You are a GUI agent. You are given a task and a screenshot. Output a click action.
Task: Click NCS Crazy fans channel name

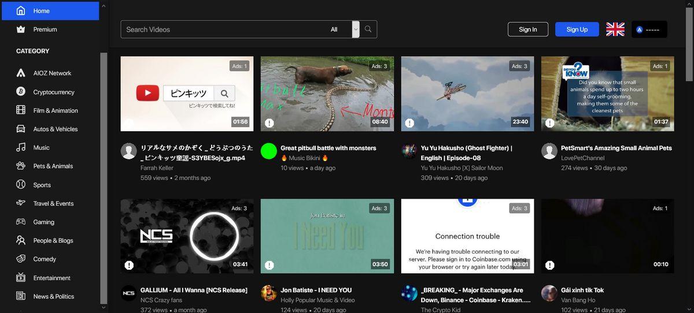(x=161, y=300)
